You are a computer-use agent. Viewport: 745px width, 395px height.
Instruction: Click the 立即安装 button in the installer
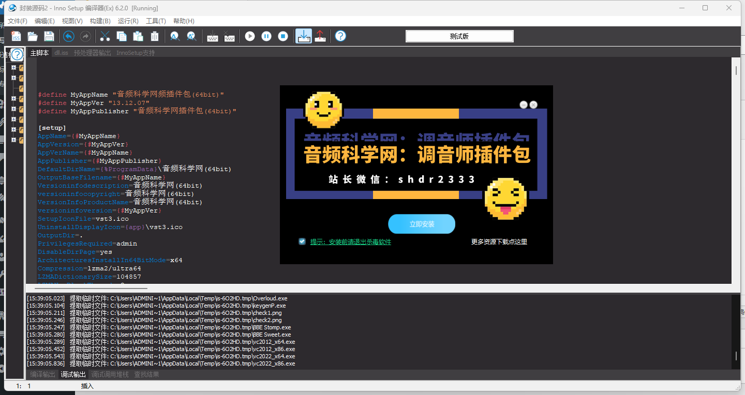point(422,224)
